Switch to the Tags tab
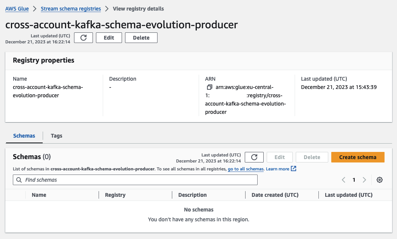Image resolution: width=397 pixels, height=239 pixels. point(56,136)
